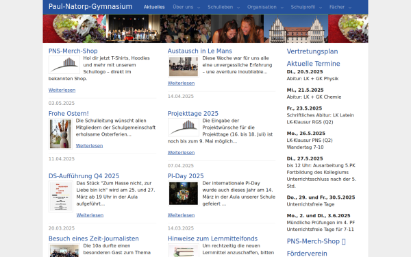Click Weiterlesen under Austausch in Le Mans
Viewport: 411px width, 257px height.
pyautogui.click(x=181, y=83)
